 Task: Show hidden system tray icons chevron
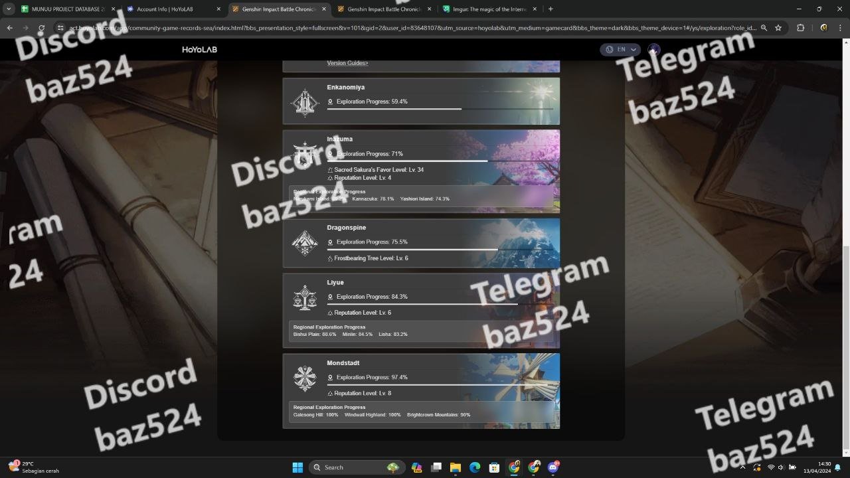click(743, 467)
